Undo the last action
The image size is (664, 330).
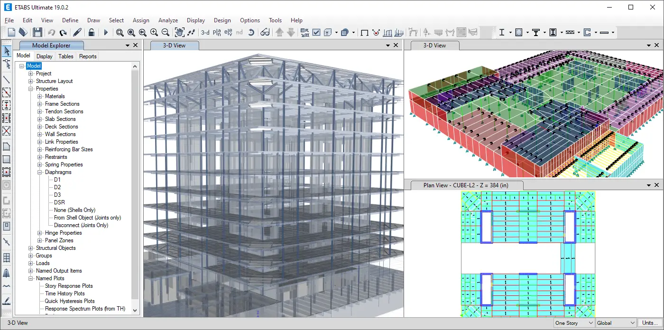51,32
